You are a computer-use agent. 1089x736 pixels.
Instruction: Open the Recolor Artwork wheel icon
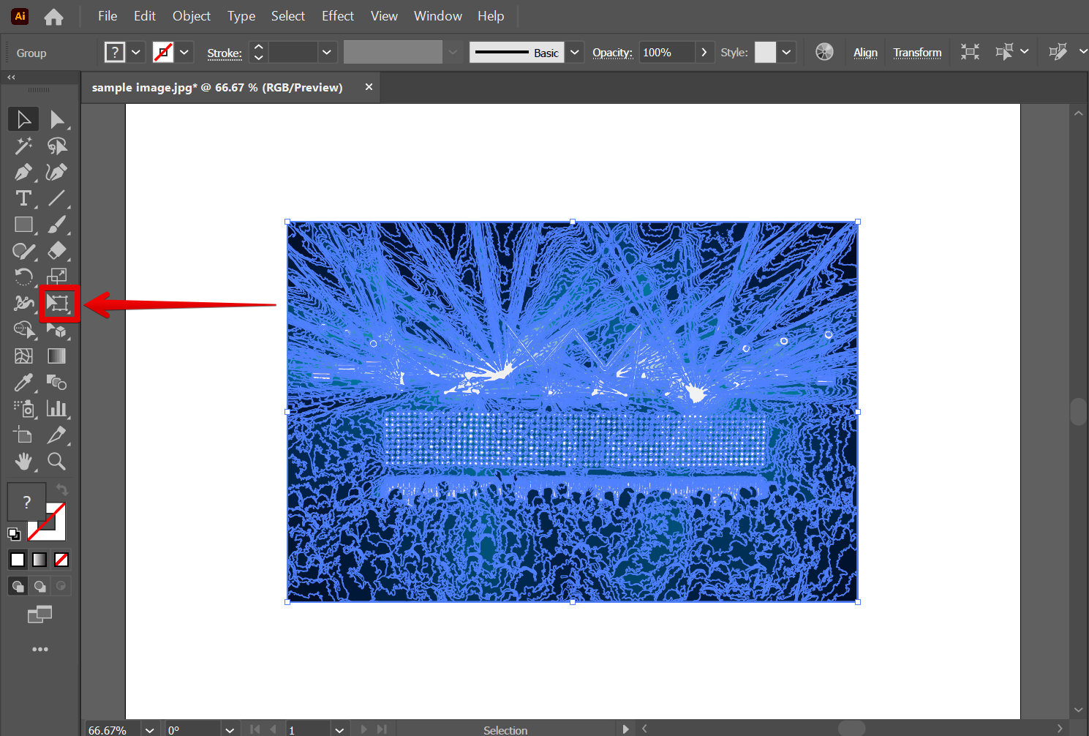click(824, 52)
